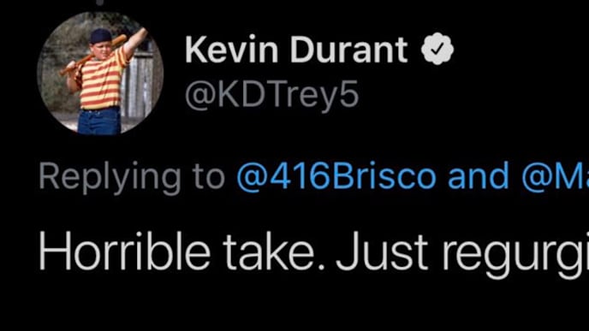Click the word "take." in the tweet

[x=274, y=251]
